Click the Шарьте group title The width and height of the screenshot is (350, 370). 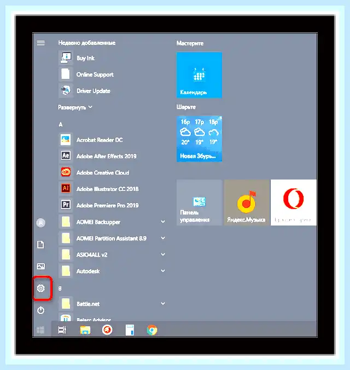(186, 107)
